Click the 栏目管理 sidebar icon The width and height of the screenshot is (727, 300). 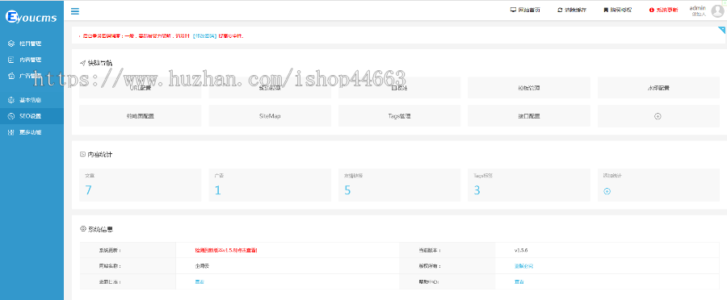11,44
